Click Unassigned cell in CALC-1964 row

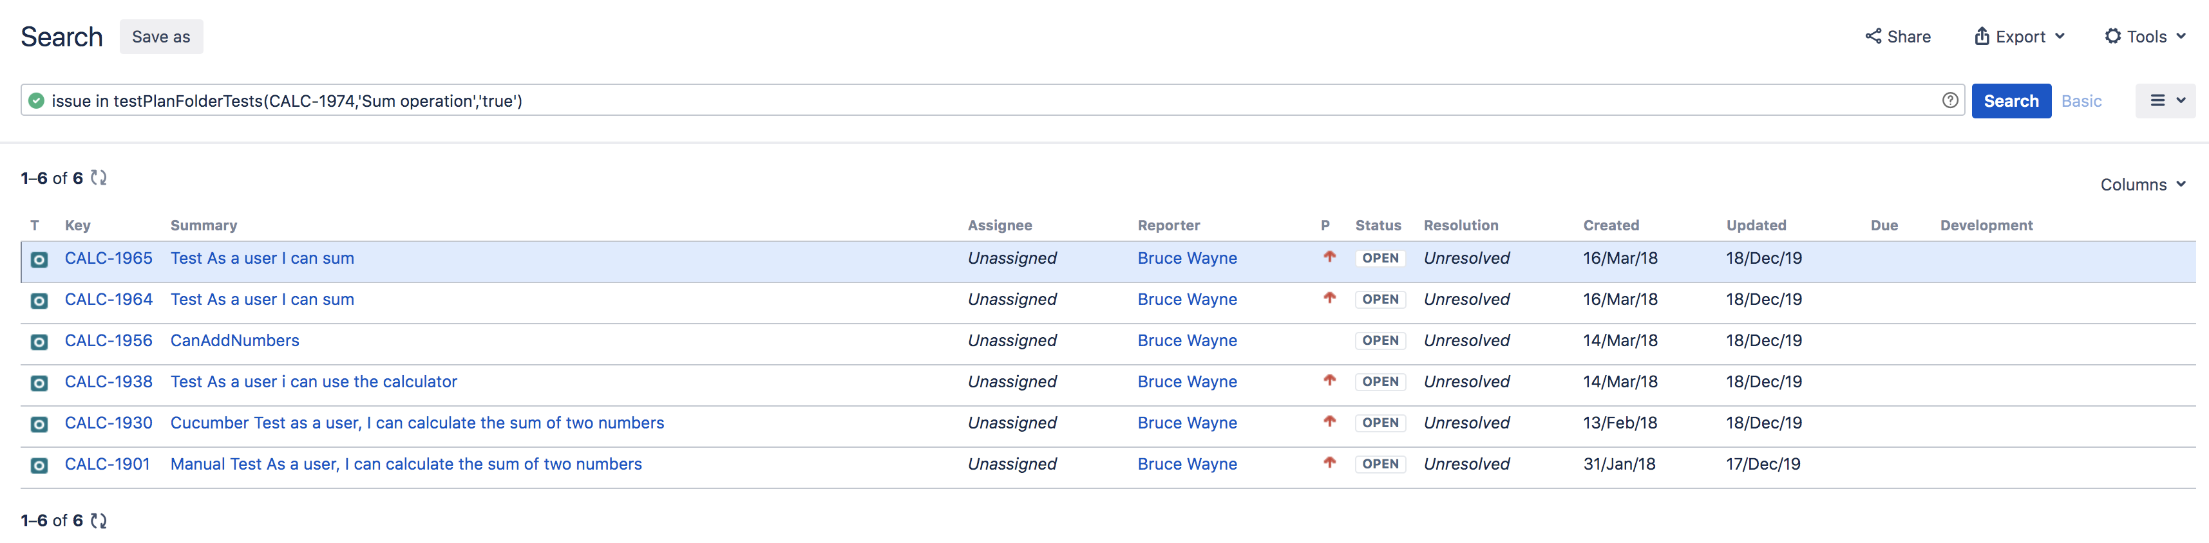1012,299
